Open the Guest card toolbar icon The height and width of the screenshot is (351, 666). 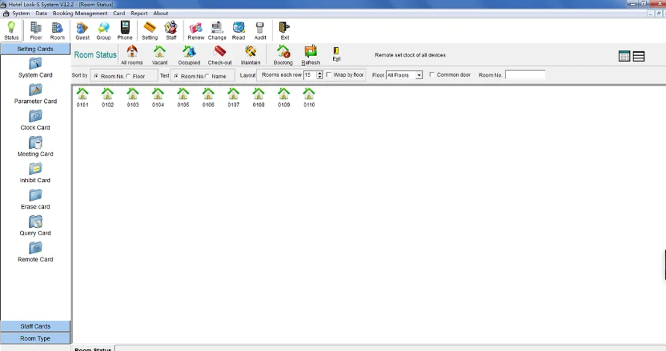pos(83,31)
